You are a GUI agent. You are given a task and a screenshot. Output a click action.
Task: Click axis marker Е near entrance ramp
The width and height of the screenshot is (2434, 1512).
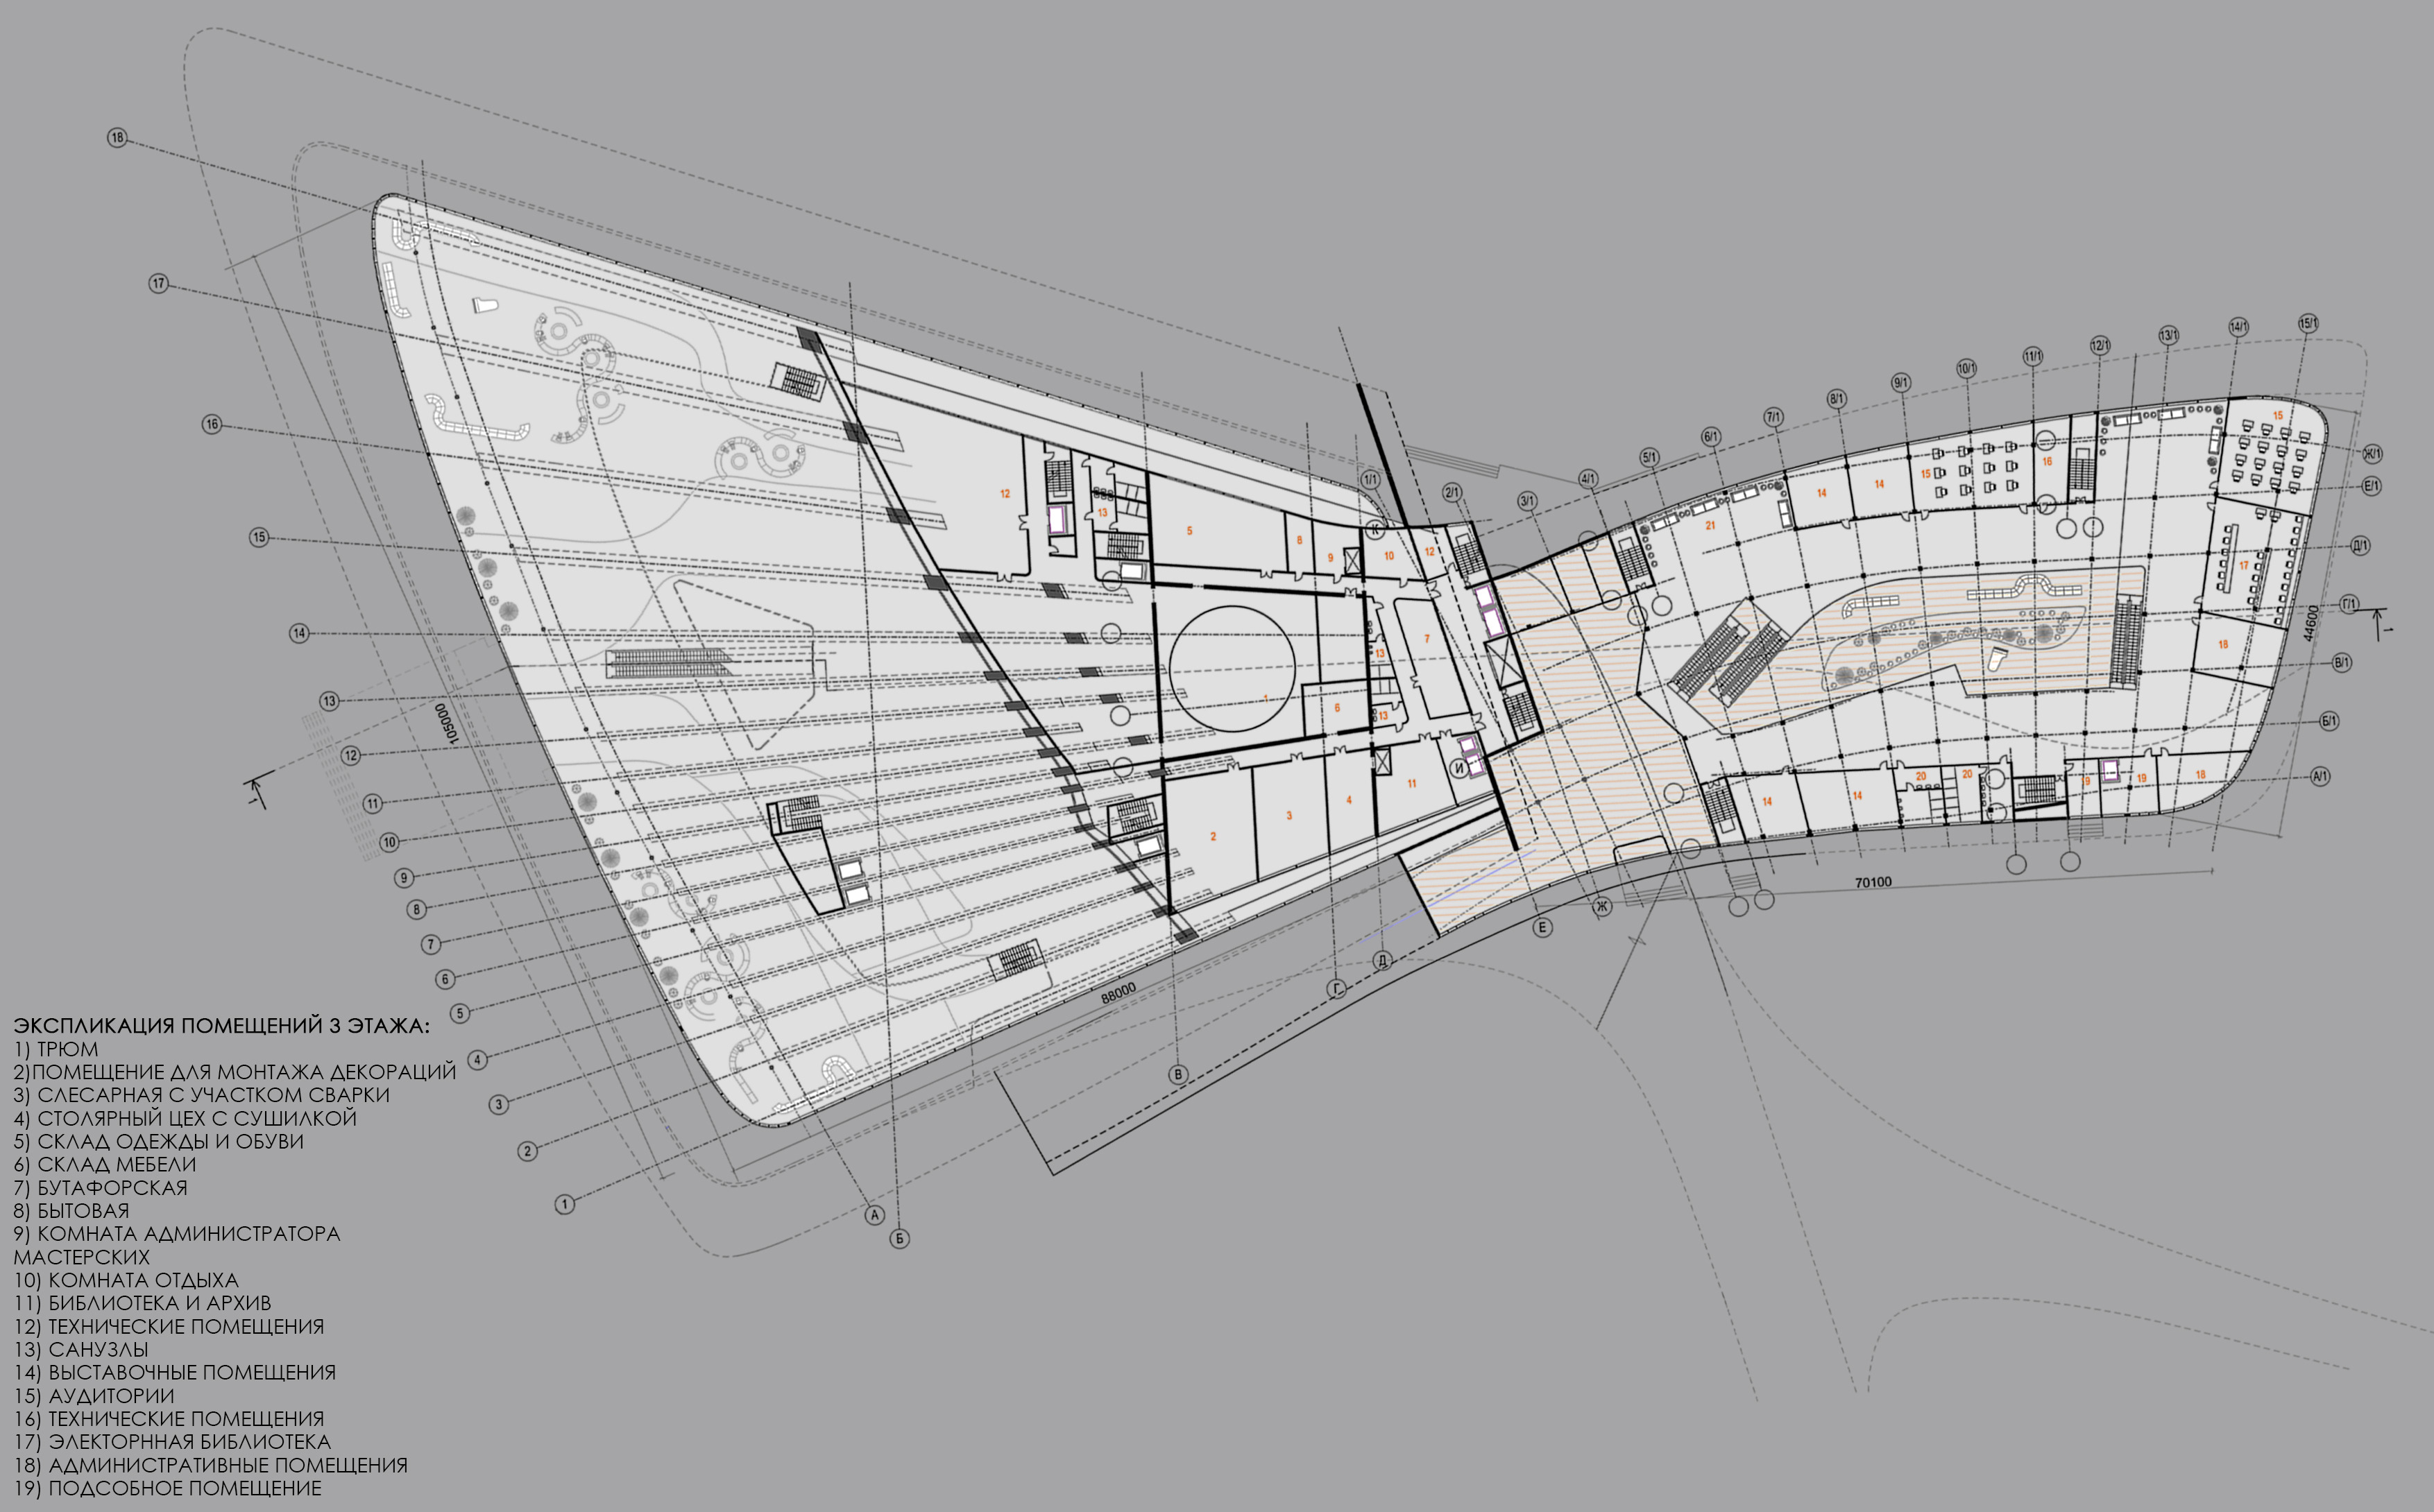coord(1542,928)
